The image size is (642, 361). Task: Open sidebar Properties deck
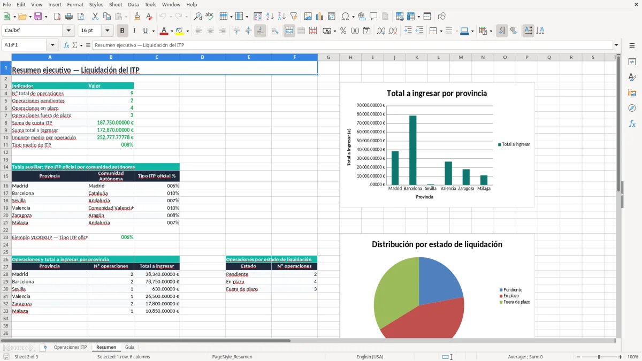[x=632, y=62]
